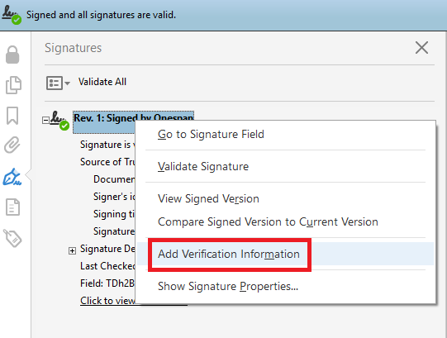Open the content document panel icon
The height and width of the screenshot is (338, 447).
click(13, 207)
